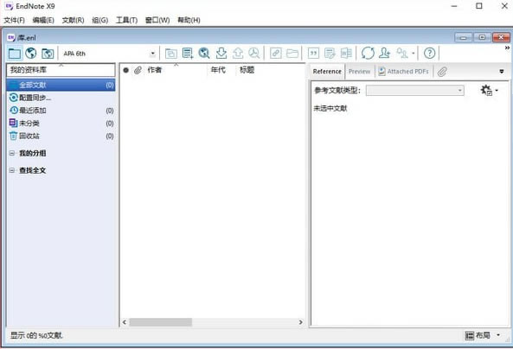Switch to Online Search mode globe icon

[x=31, y=53]
